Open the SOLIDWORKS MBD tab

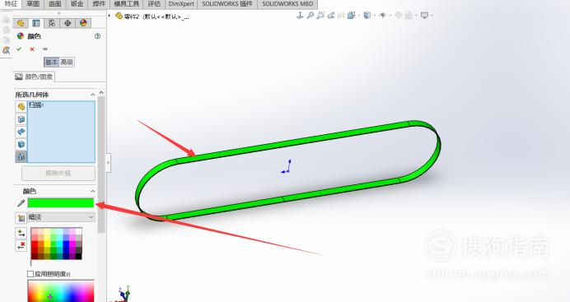tap(287, 4)
